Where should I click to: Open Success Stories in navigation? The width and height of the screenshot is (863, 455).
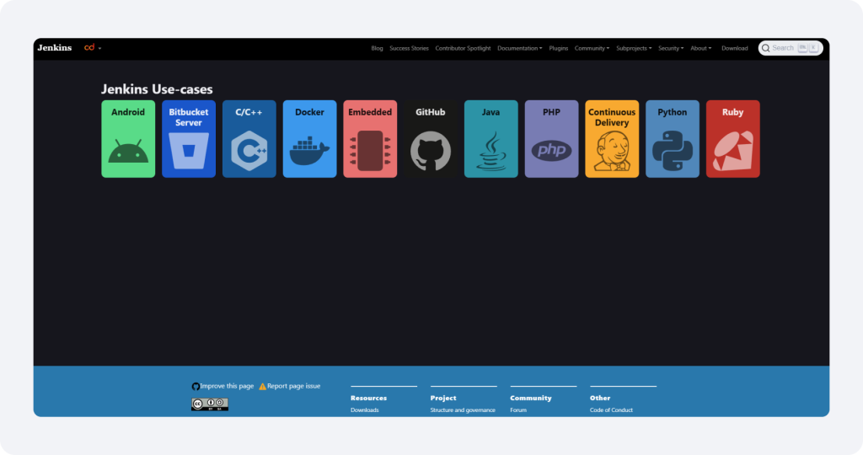coord(409,48)
